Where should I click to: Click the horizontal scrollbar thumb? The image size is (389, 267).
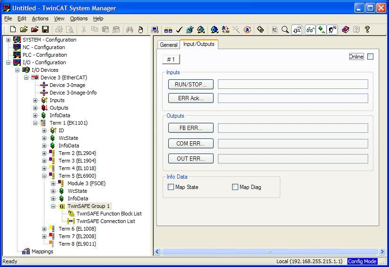[269, 251]
